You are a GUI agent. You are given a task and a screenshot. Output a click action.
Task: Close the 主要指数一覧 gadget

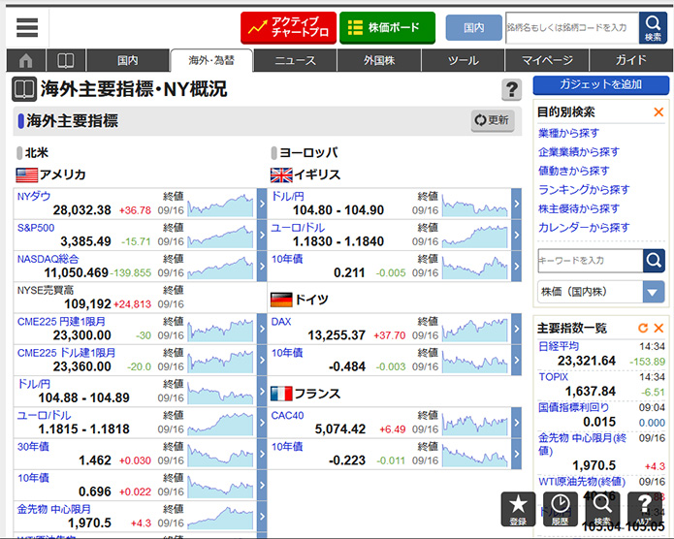[x=658, y=328]
